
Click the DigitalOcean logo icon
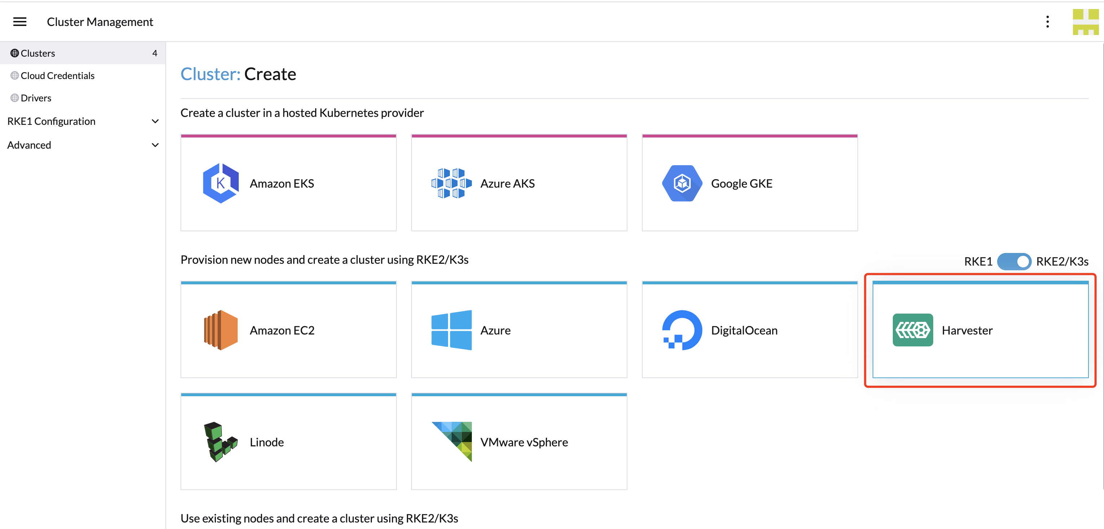pos(682,330)
